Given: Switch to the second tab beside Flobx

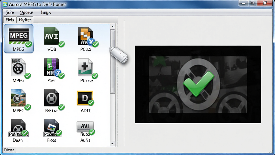Looking at the screenshot, I should 25,20.
